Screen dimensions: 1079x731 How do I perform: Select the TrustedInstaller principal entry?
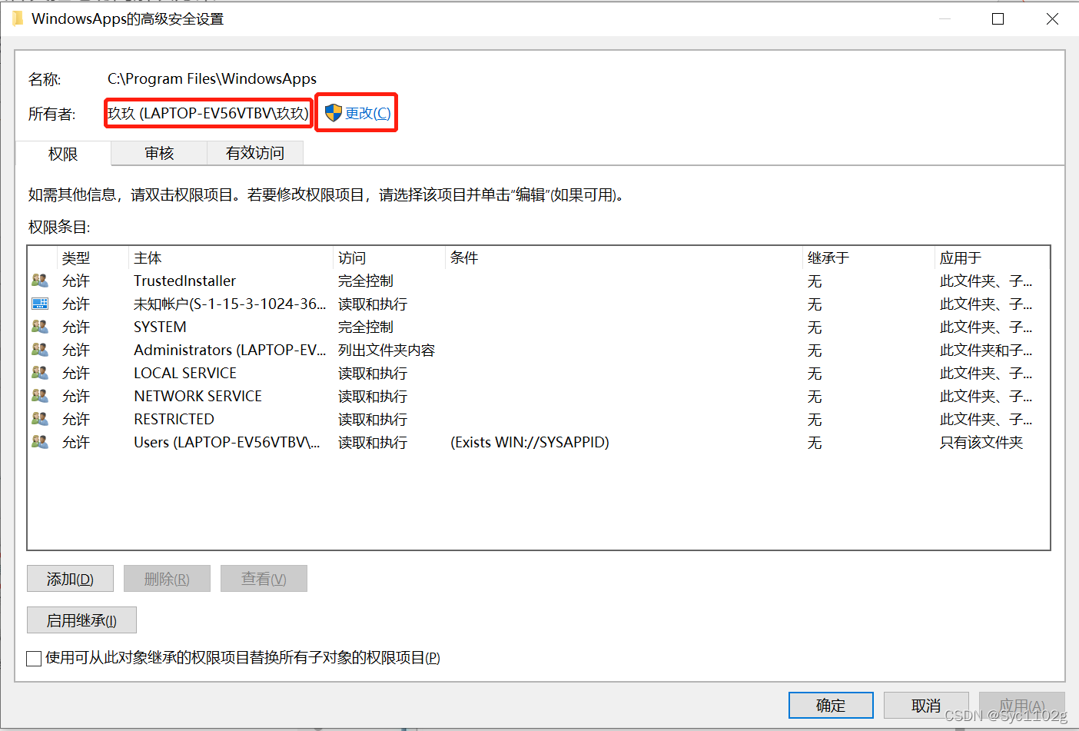point(184,281)
